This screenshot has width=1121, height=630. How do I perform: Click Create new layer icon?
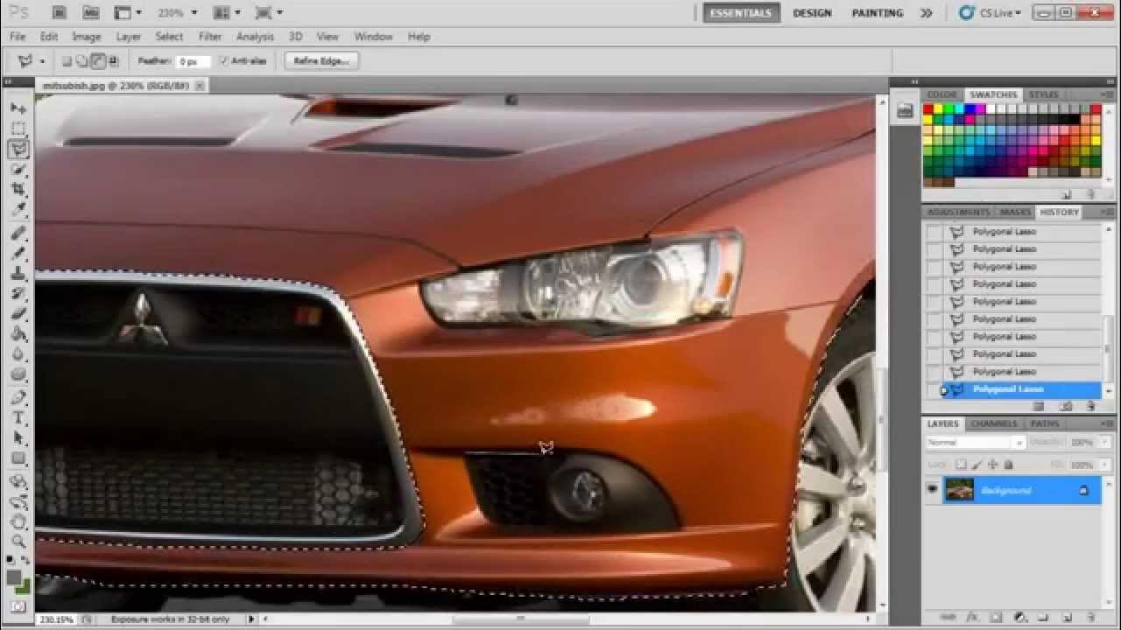1068,618
